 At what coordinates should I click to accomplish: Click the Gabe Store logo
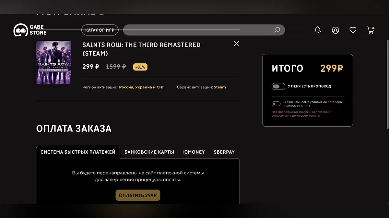(30, 30)
